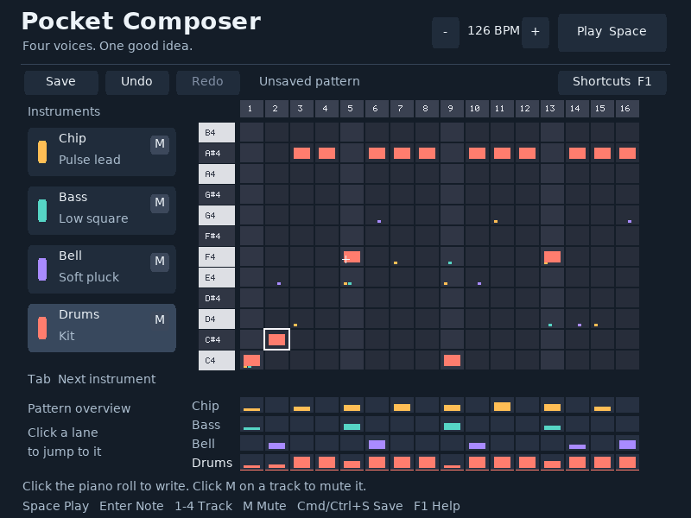Select the Bell Soft pluck instrument
The image size is (691, 518).
point(102,269)
